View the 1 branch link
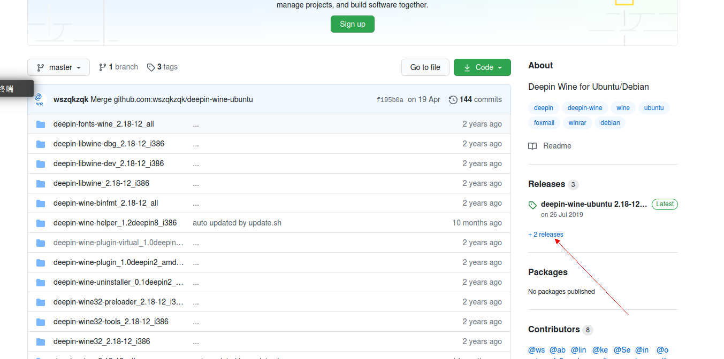Screen dimensions: 724x359 [118, 67]
